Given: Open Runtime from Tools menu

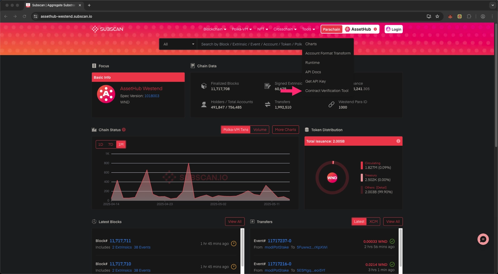Looking at the screenshot, I should tap(312, 63).
